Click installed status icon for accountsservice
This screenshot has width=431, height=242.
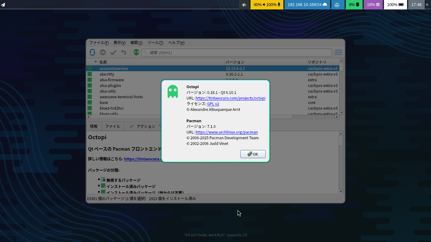(x=90, y=68)
